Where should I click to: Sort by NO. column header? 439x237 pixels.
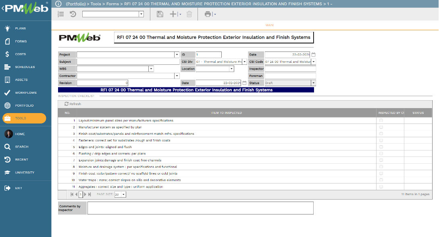click(x=67, y=113)
